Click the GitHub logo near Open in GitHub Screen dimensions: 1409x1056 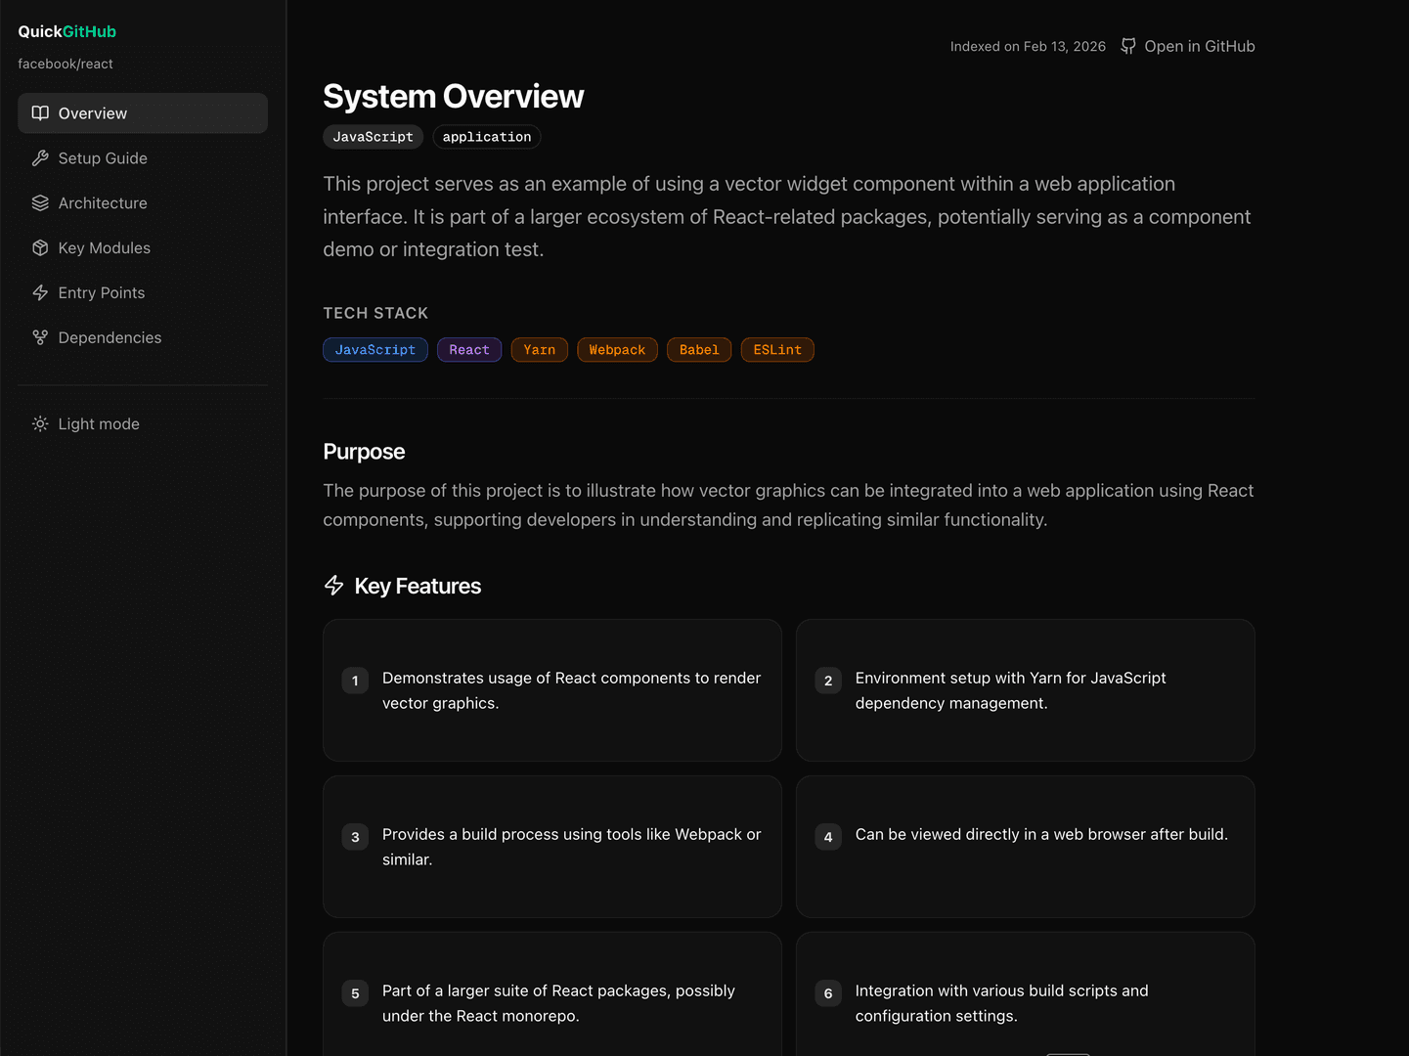click(1127, 45)
